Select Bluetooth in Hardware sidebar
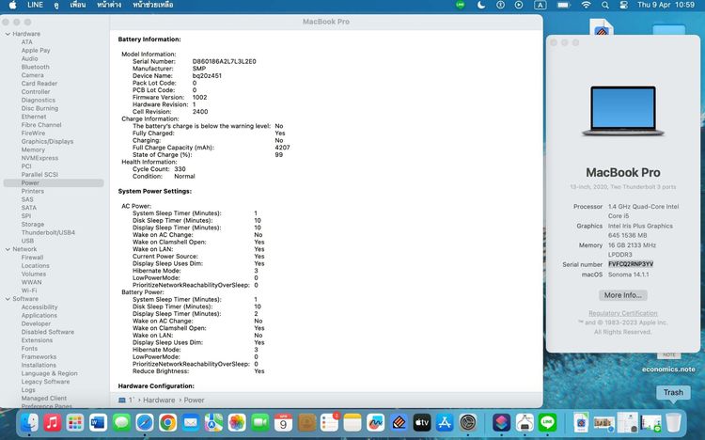The height and width of the screenshot is (440, 705). [36, 67]
